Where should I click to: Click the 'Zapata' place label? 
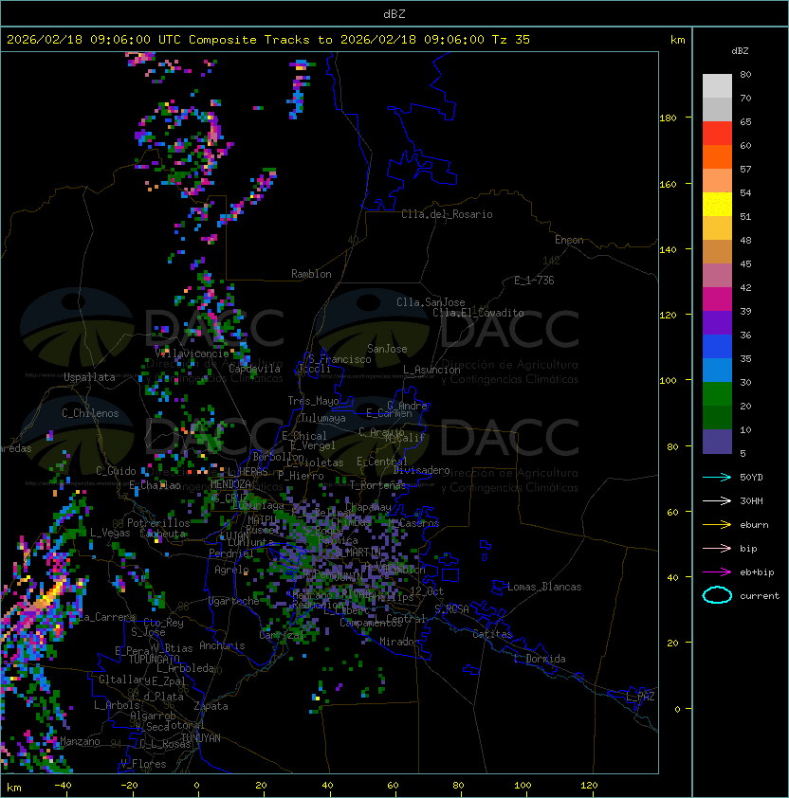tap(211, 706)
